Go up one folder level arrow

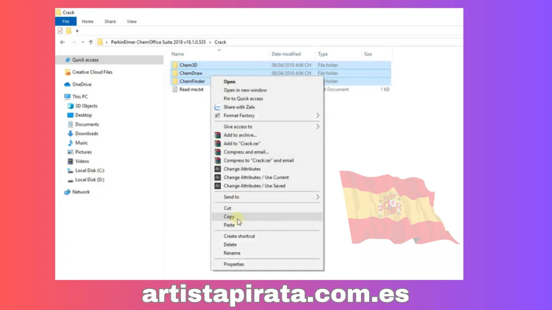coord(91,42)
